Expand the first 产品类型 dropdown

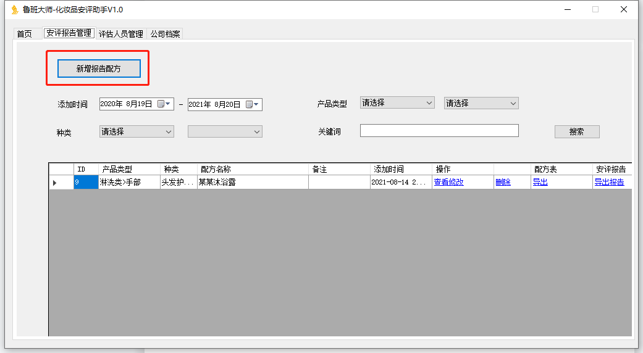[397, 103]
